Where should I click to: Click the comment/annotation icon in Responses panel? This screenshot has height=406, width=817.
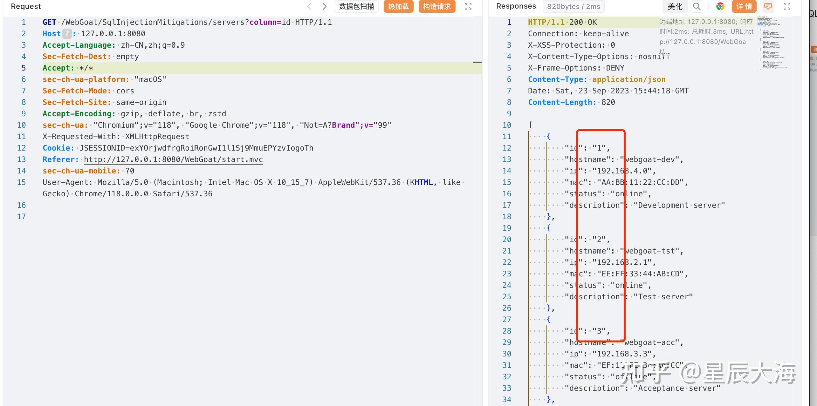click(768, 6)
